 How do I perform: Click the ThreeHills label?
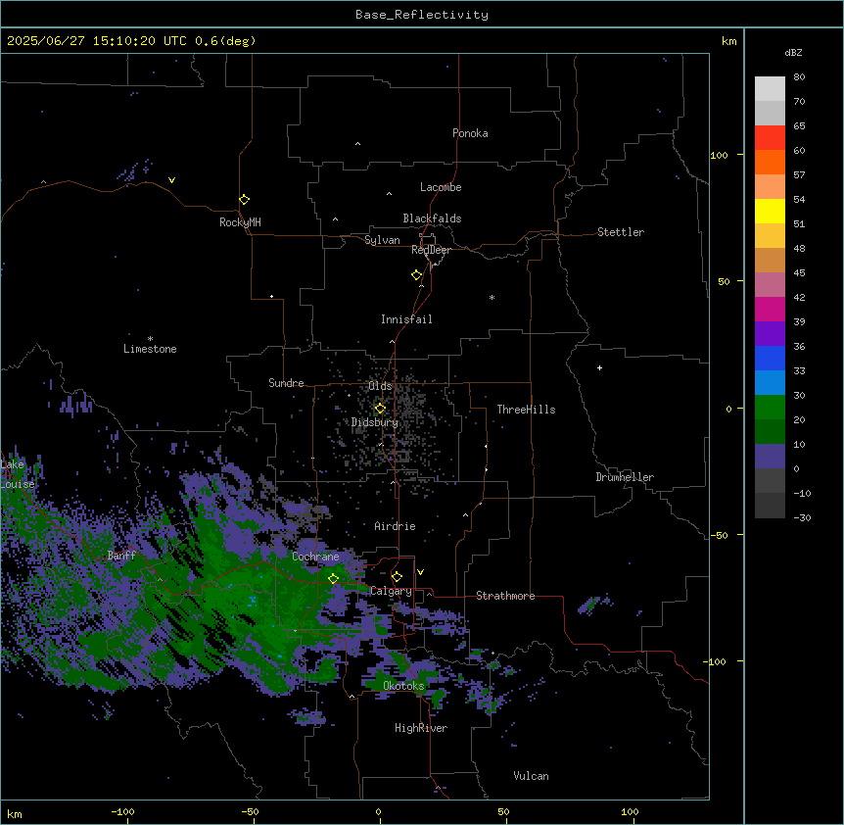point(526,410)
